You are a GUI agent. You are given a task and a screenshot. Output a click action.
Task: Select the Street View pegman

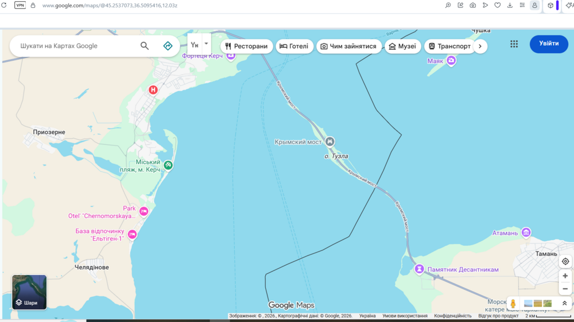click(x=513, y=303)
